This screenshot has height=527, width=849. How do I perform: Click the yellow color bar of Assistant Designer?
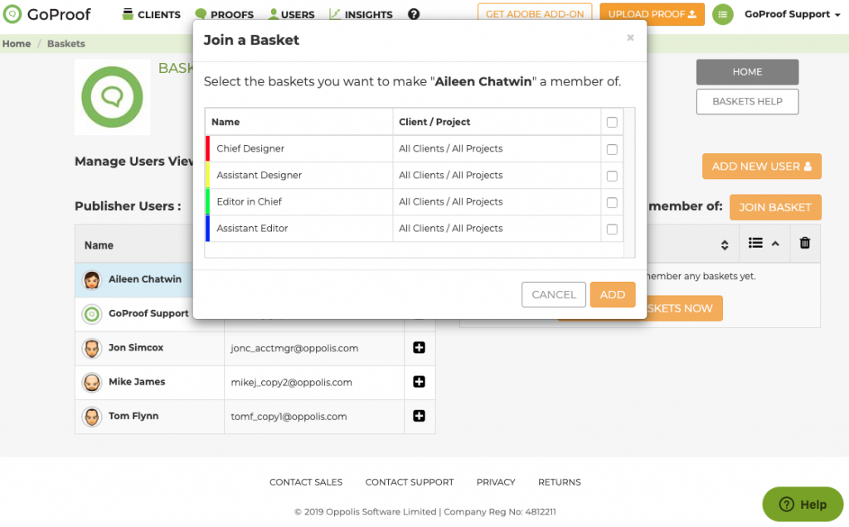(x=207, y=176)
